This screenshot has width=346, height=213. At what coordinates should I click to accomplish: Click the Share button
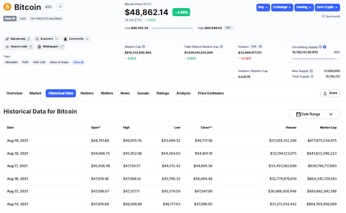click(330, 93)
